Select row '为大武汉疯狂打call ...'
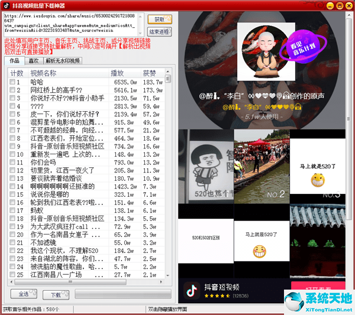This screenshot has width=355, height=315. [x=86, y=226]
